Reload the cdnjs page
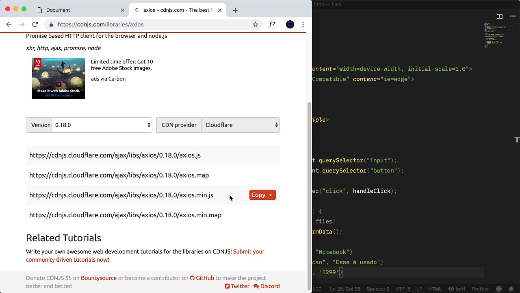The image size is (520, 293). (35, 24)
